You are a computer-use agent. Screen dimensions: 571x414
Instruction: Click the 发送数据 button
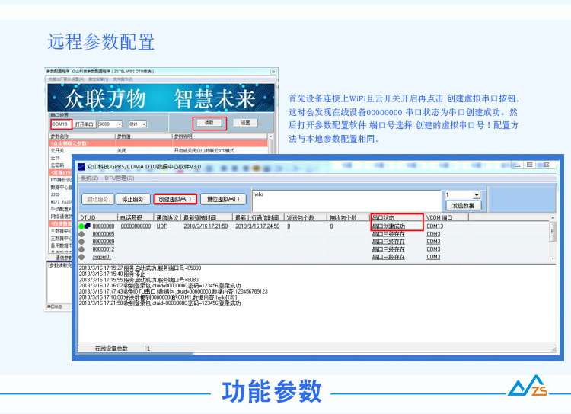click(463, 206)
